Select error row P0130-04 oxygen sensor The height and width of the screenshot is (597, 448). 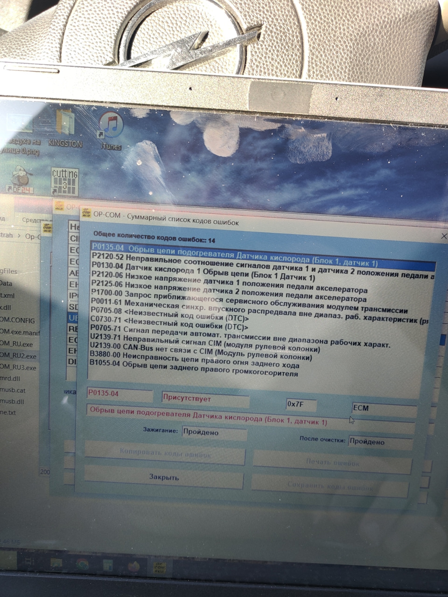click(x=203, y=271)
